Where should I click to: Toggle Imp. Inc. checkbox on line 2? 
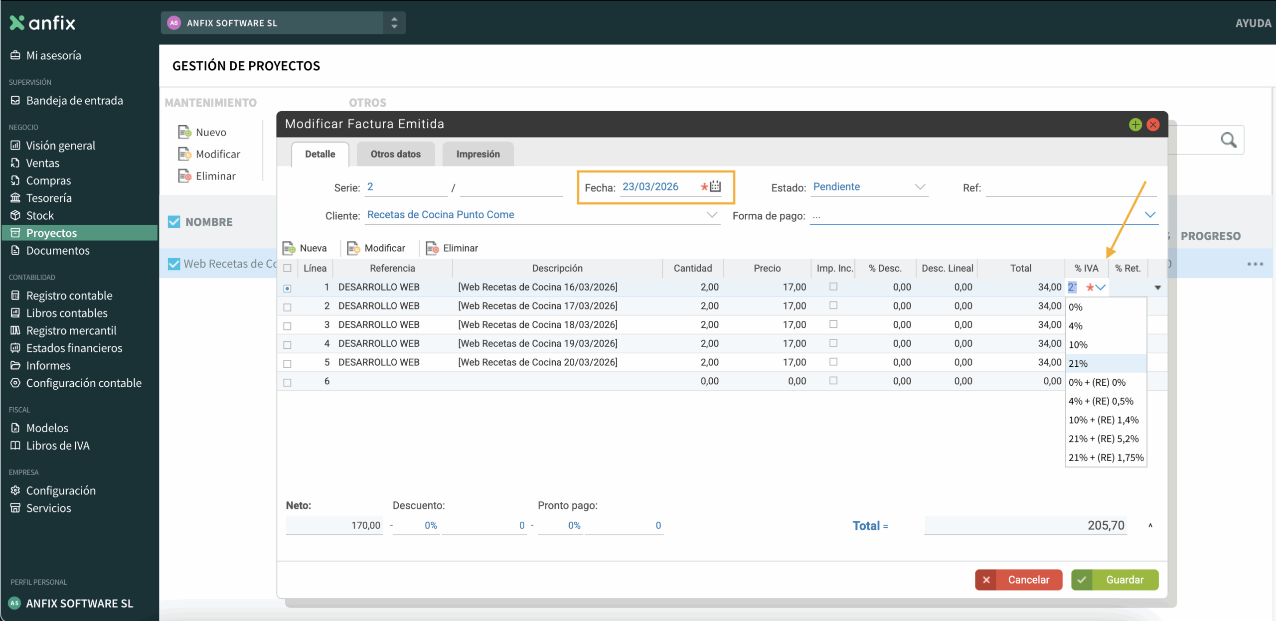833,306
